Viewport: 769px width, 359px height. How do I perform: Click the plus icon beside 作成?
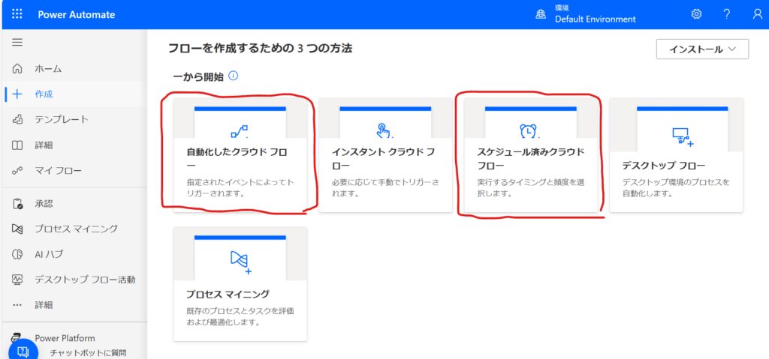click(x=17, y=94)
